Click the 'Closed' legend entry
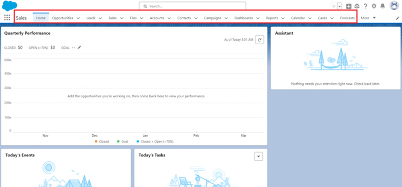This screenshot has height=187, width=402. [102, 141]
